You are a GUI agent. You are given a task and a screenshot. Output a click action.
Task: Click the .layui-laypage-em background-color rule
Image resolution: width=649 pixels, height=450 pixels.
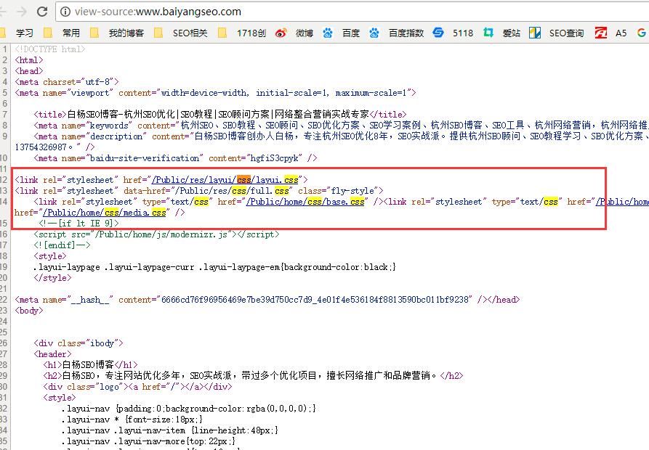(214, 267)
